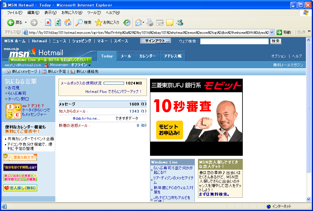313x211 pixels.
Task: Click the Mail envelope toolbar icon
Action: click(139, 23)
